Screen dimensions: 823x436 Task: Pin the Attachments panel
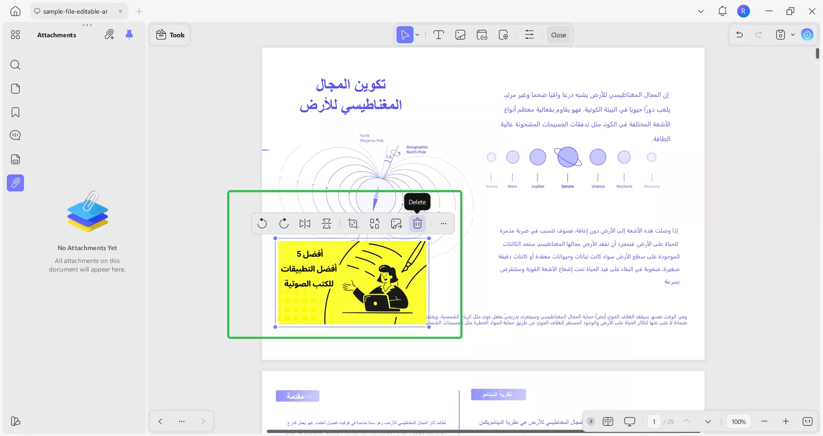coord(130,35)
